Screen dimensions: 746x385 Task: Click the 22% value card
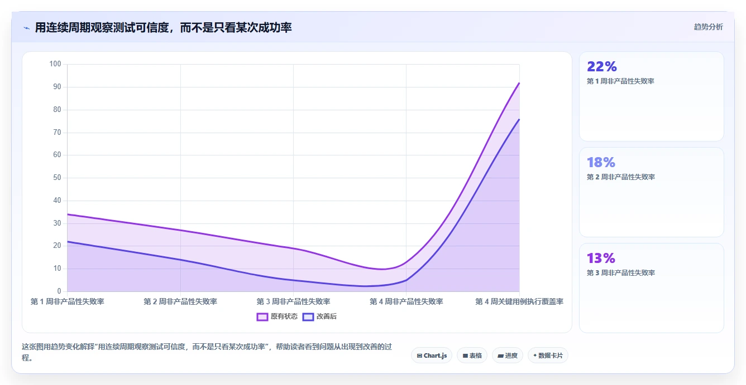652,96
